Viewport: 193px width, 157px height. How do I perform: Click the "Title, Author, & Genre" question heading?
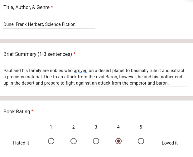pos(27,7)
